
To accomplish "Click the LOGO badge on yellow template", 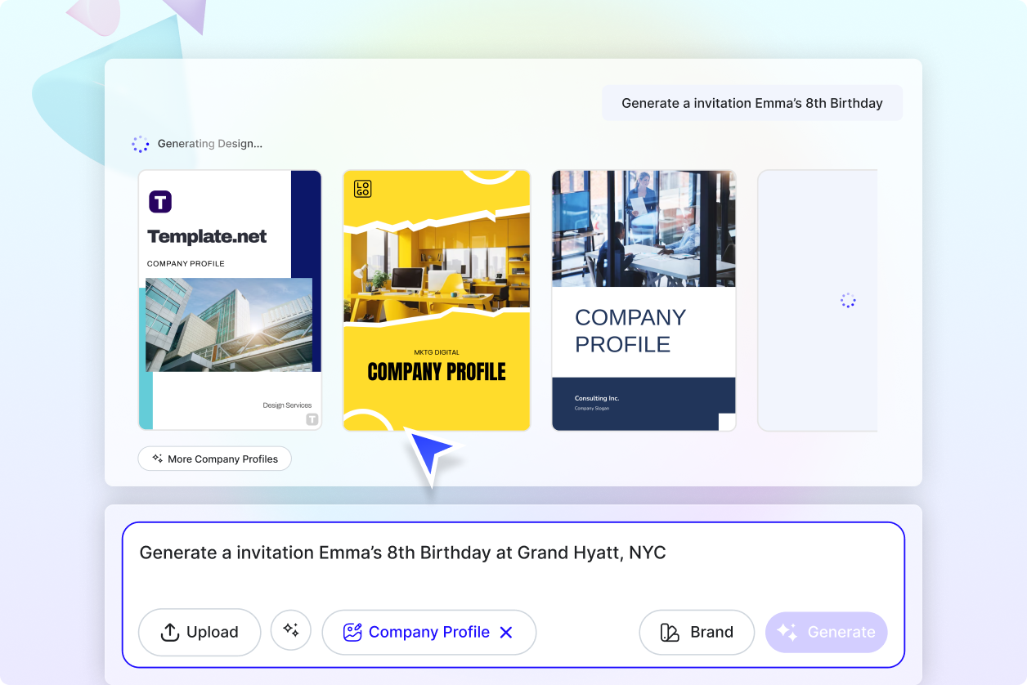I will [362, 189].
